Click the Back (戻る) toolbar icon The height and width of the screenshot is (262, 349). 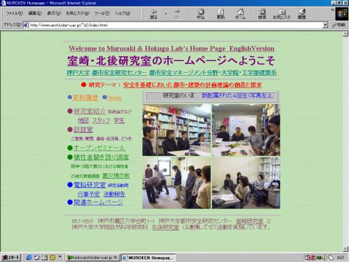[x=154, y=14]
